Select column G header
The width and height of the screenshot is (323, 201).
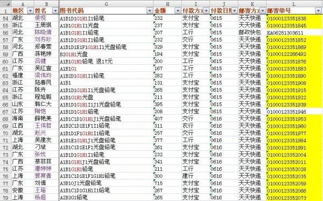[x=106, y=4]
